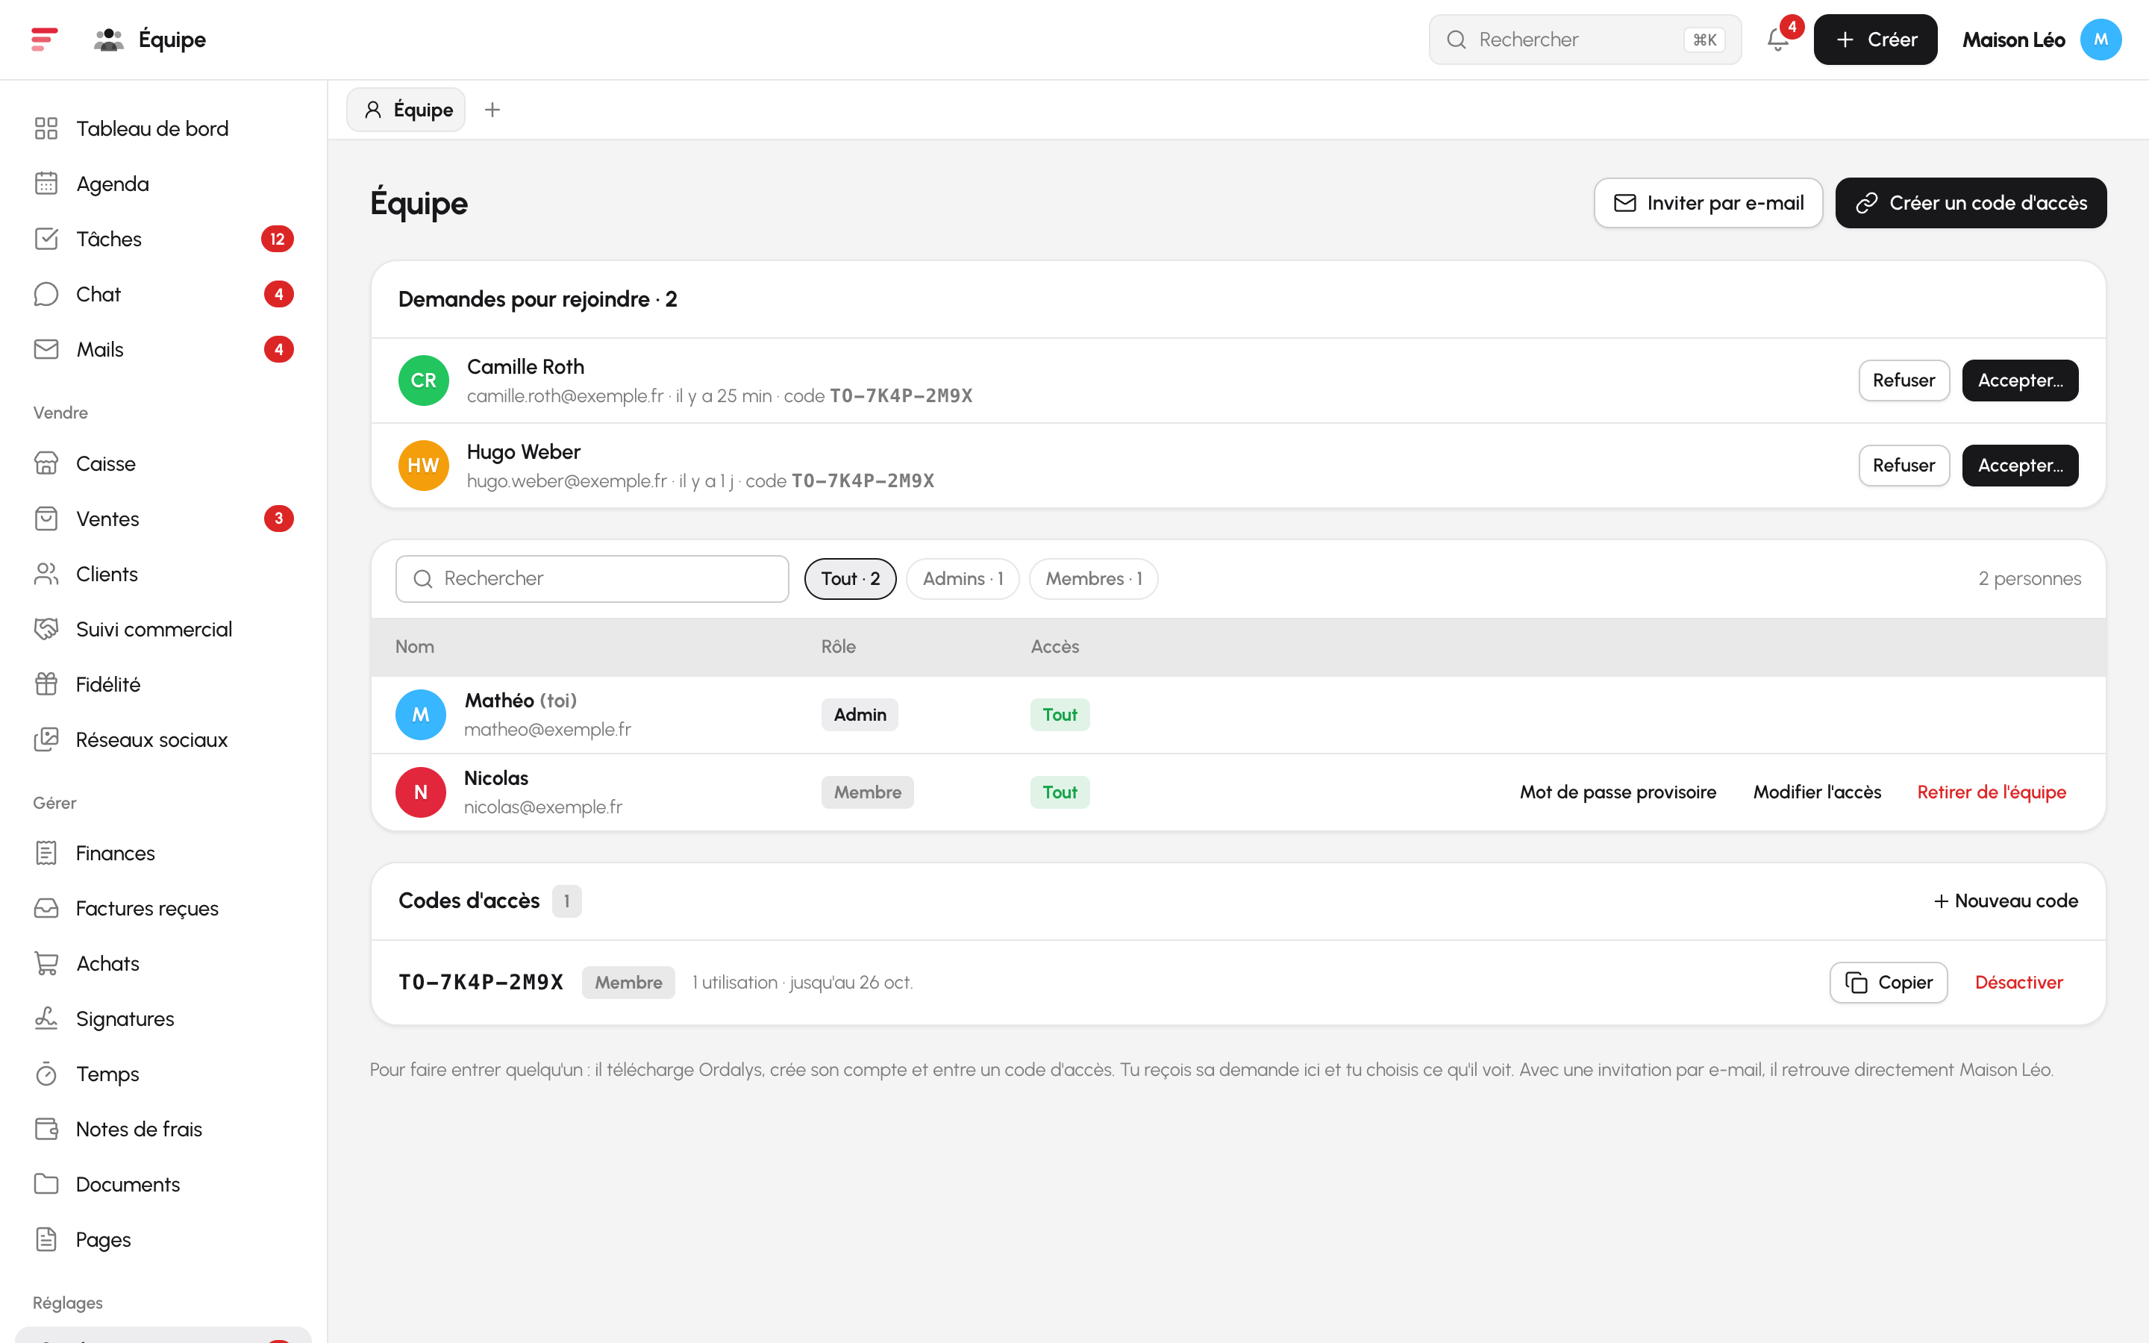Screen dimensions: 2149x1343
Task: Click the Créer button in the top bar
Action: pyautogui.click(x=1874, y=39)
